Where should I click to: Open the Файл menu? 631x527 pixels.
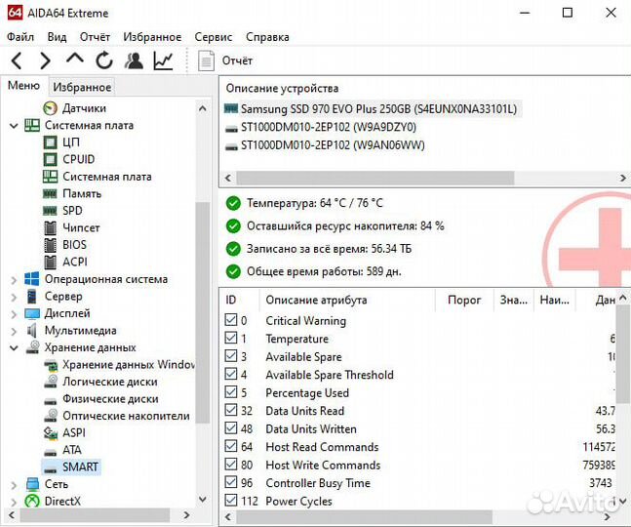point(20,37)
